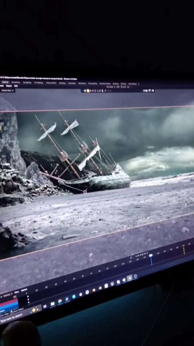Screen dimensions: 194x346
Task: Open the Geometry Nodes workspace tab
Action: [x=105, y=84]
